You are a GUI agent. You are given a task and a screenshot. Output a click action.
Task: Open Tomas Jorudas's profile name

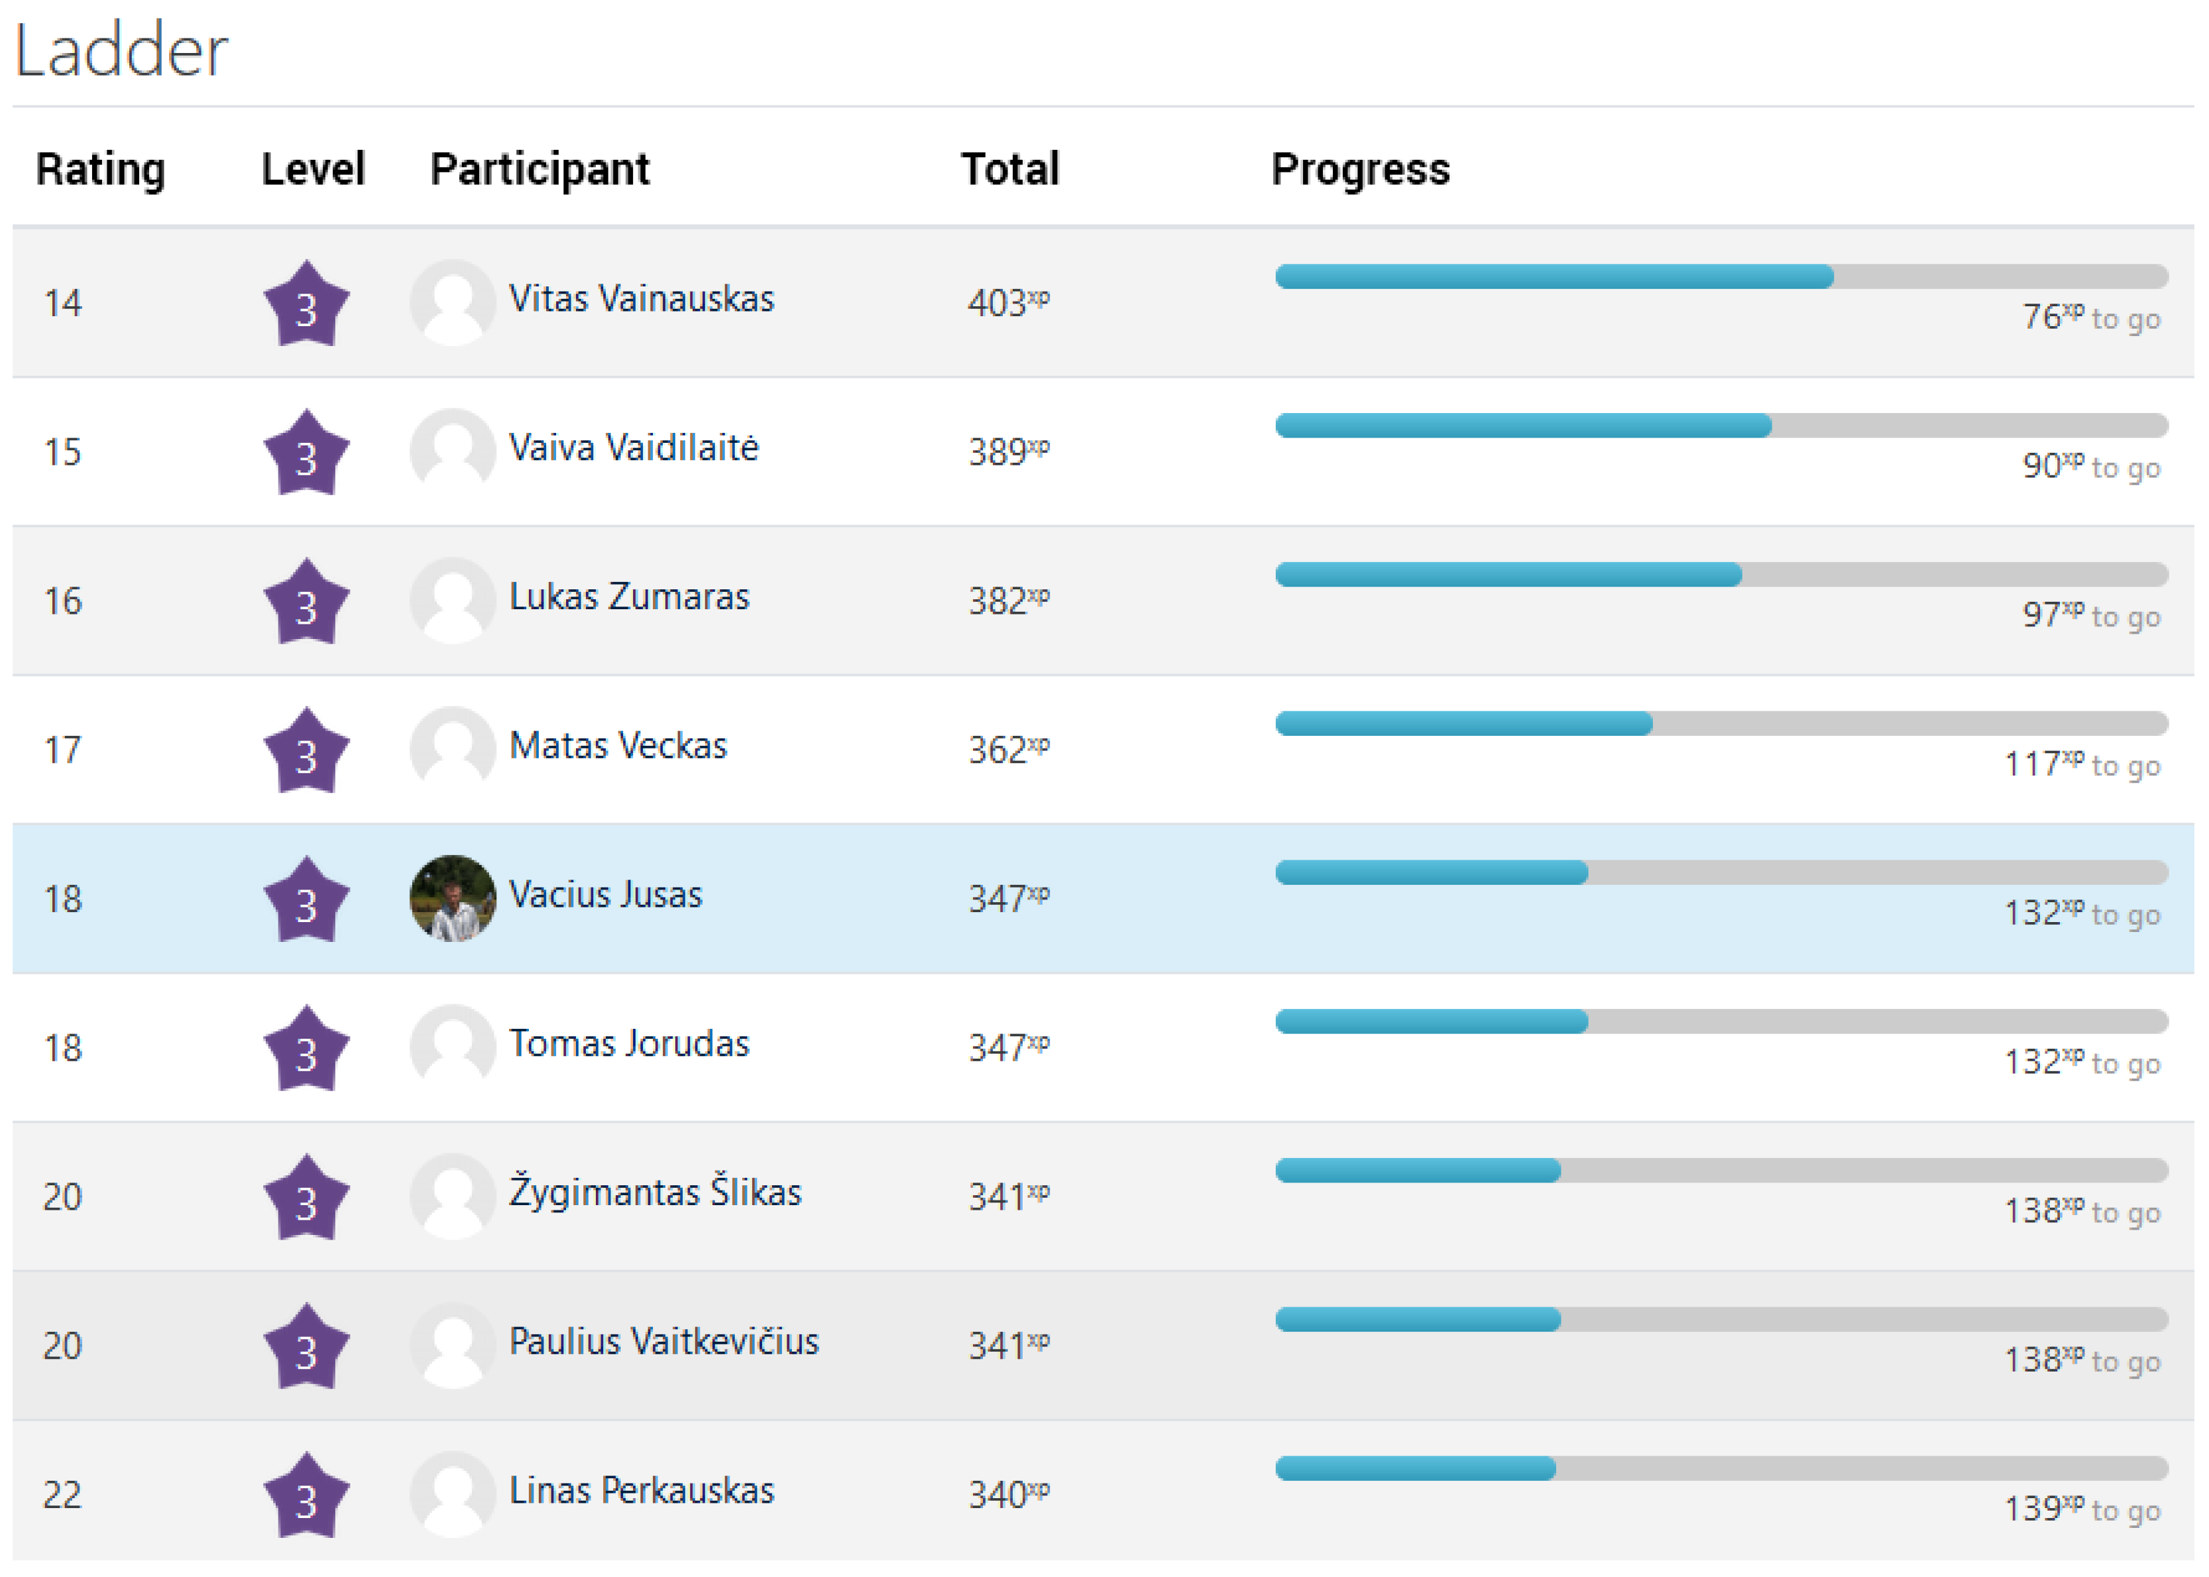(629, 1044)
